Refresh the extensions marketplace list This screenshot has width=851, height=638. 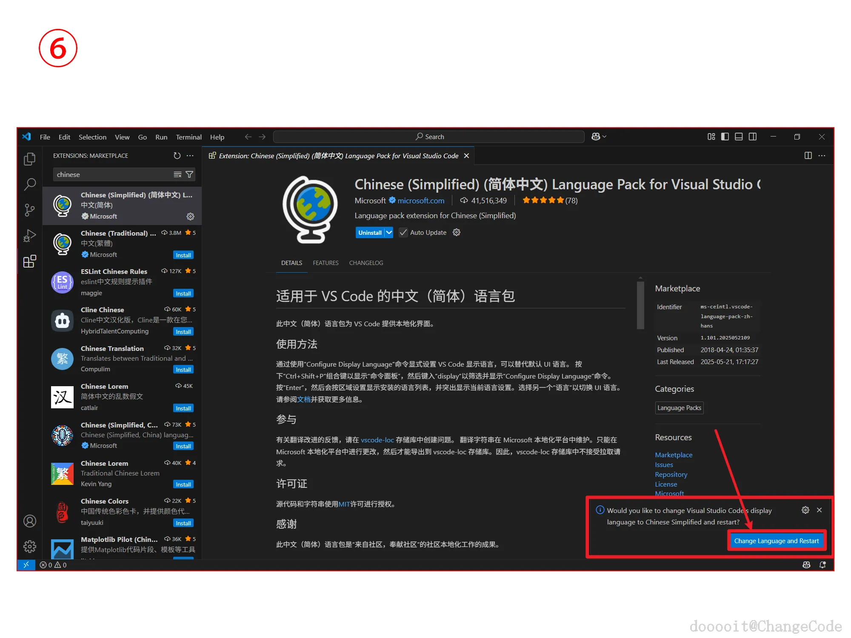click(177, 156)
